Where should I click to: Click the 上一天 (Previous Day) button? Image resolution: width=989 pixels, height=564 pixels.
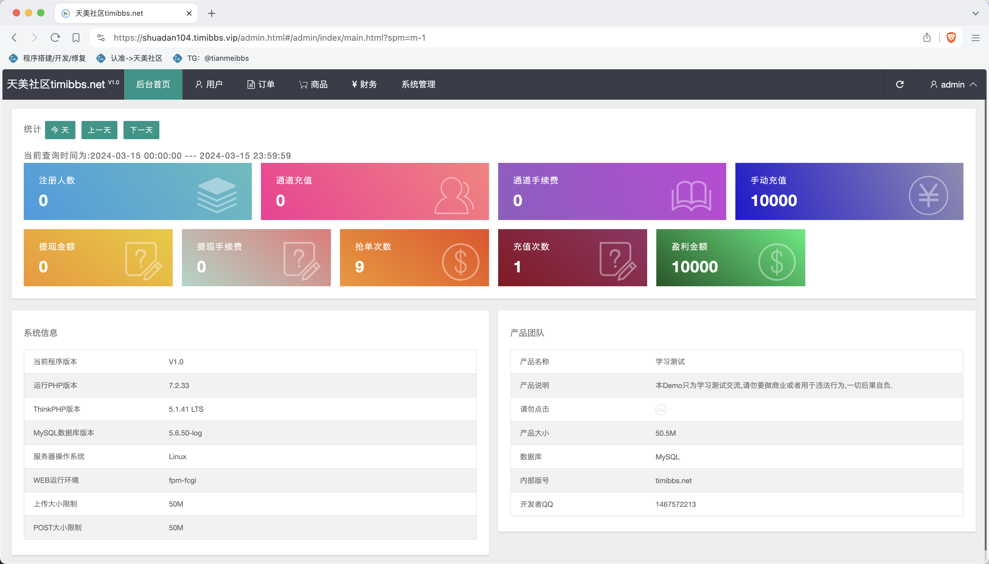point(99,130)
